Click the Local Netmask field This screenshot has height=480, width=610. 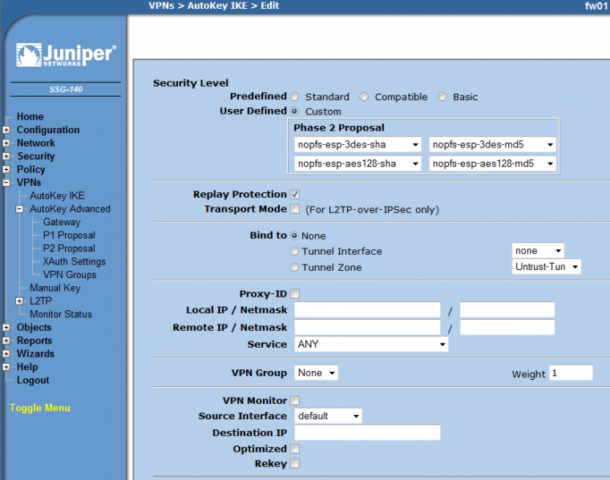[x=507, y=310]
